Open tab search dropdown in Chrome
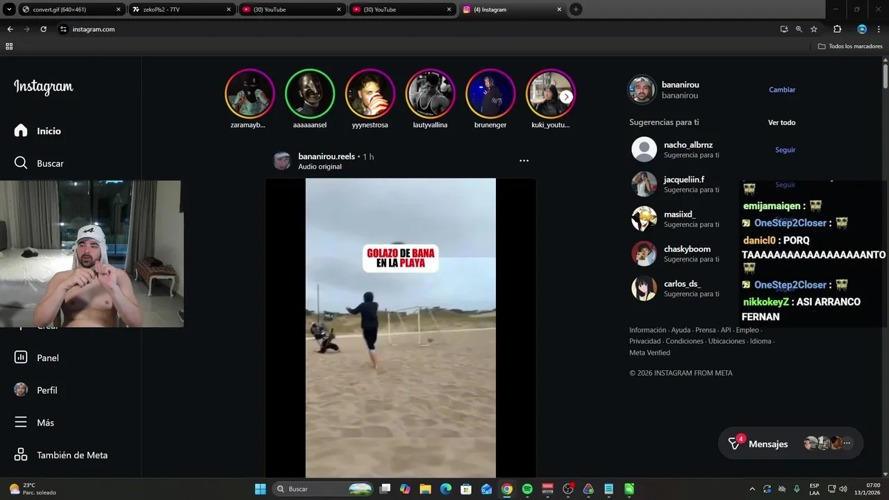 (x=8, y=10)
